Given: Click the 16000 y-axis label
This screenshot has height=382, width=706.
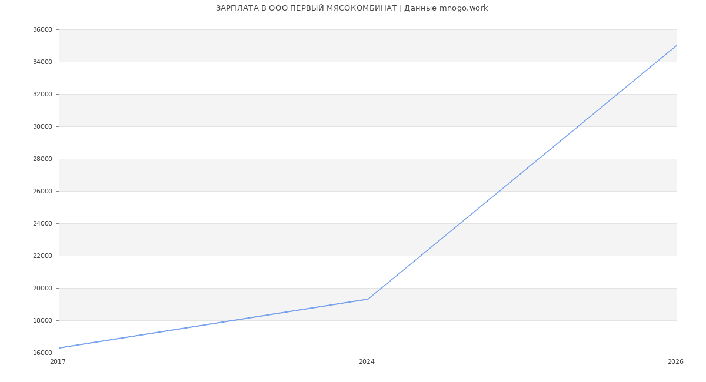Looking at the screenshot, I should (42, 353).
